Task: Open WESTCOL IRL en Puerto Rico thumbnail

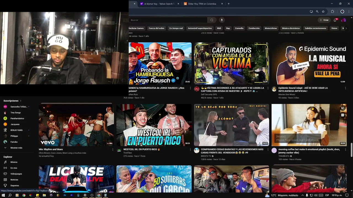Action: coord(154,125)
